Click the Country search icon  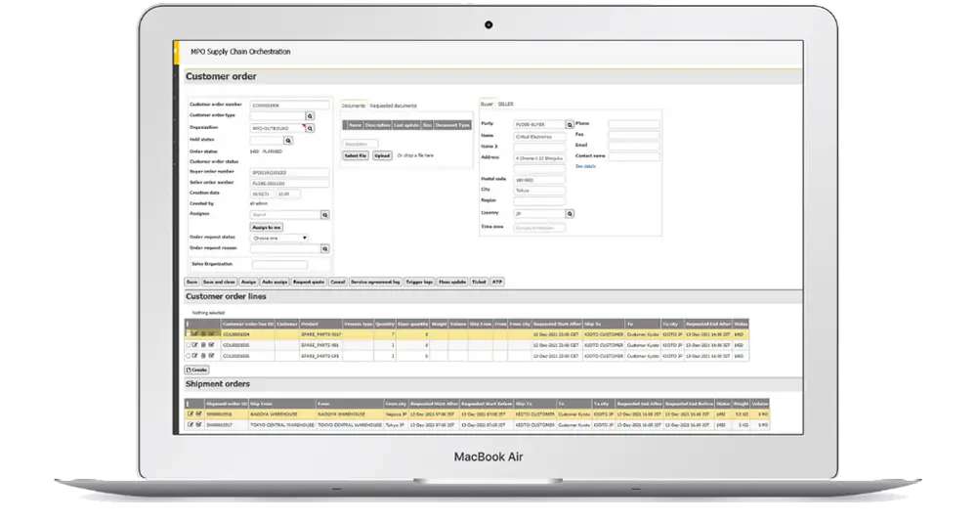point(570,213)
